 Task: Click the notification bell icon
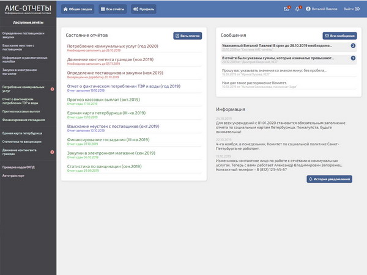(x=298, y=9)
